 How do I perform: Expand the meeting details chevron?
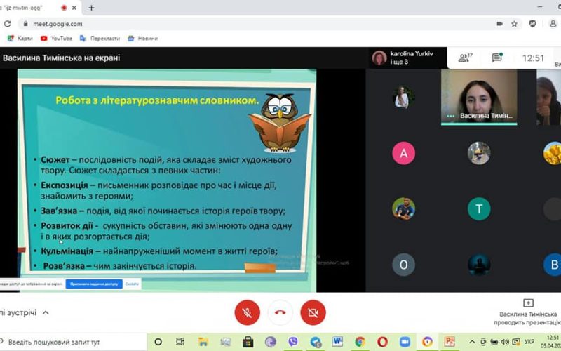pyautogui.click(x=46, y=312)
